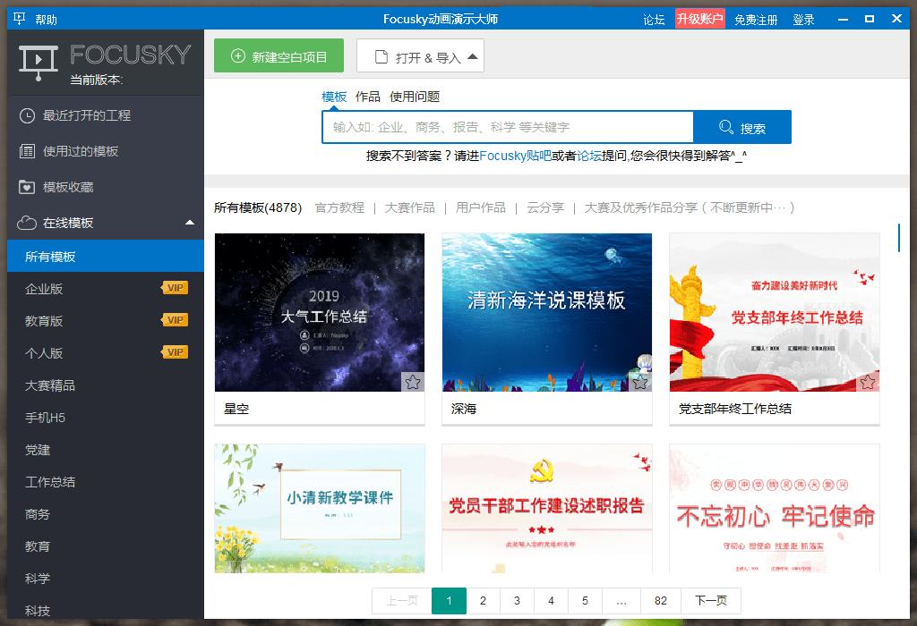Favorite the 星空 template using its star
The width and height of the screenshot is (917, 626).
pyautogui.click(x=413, y=381)
